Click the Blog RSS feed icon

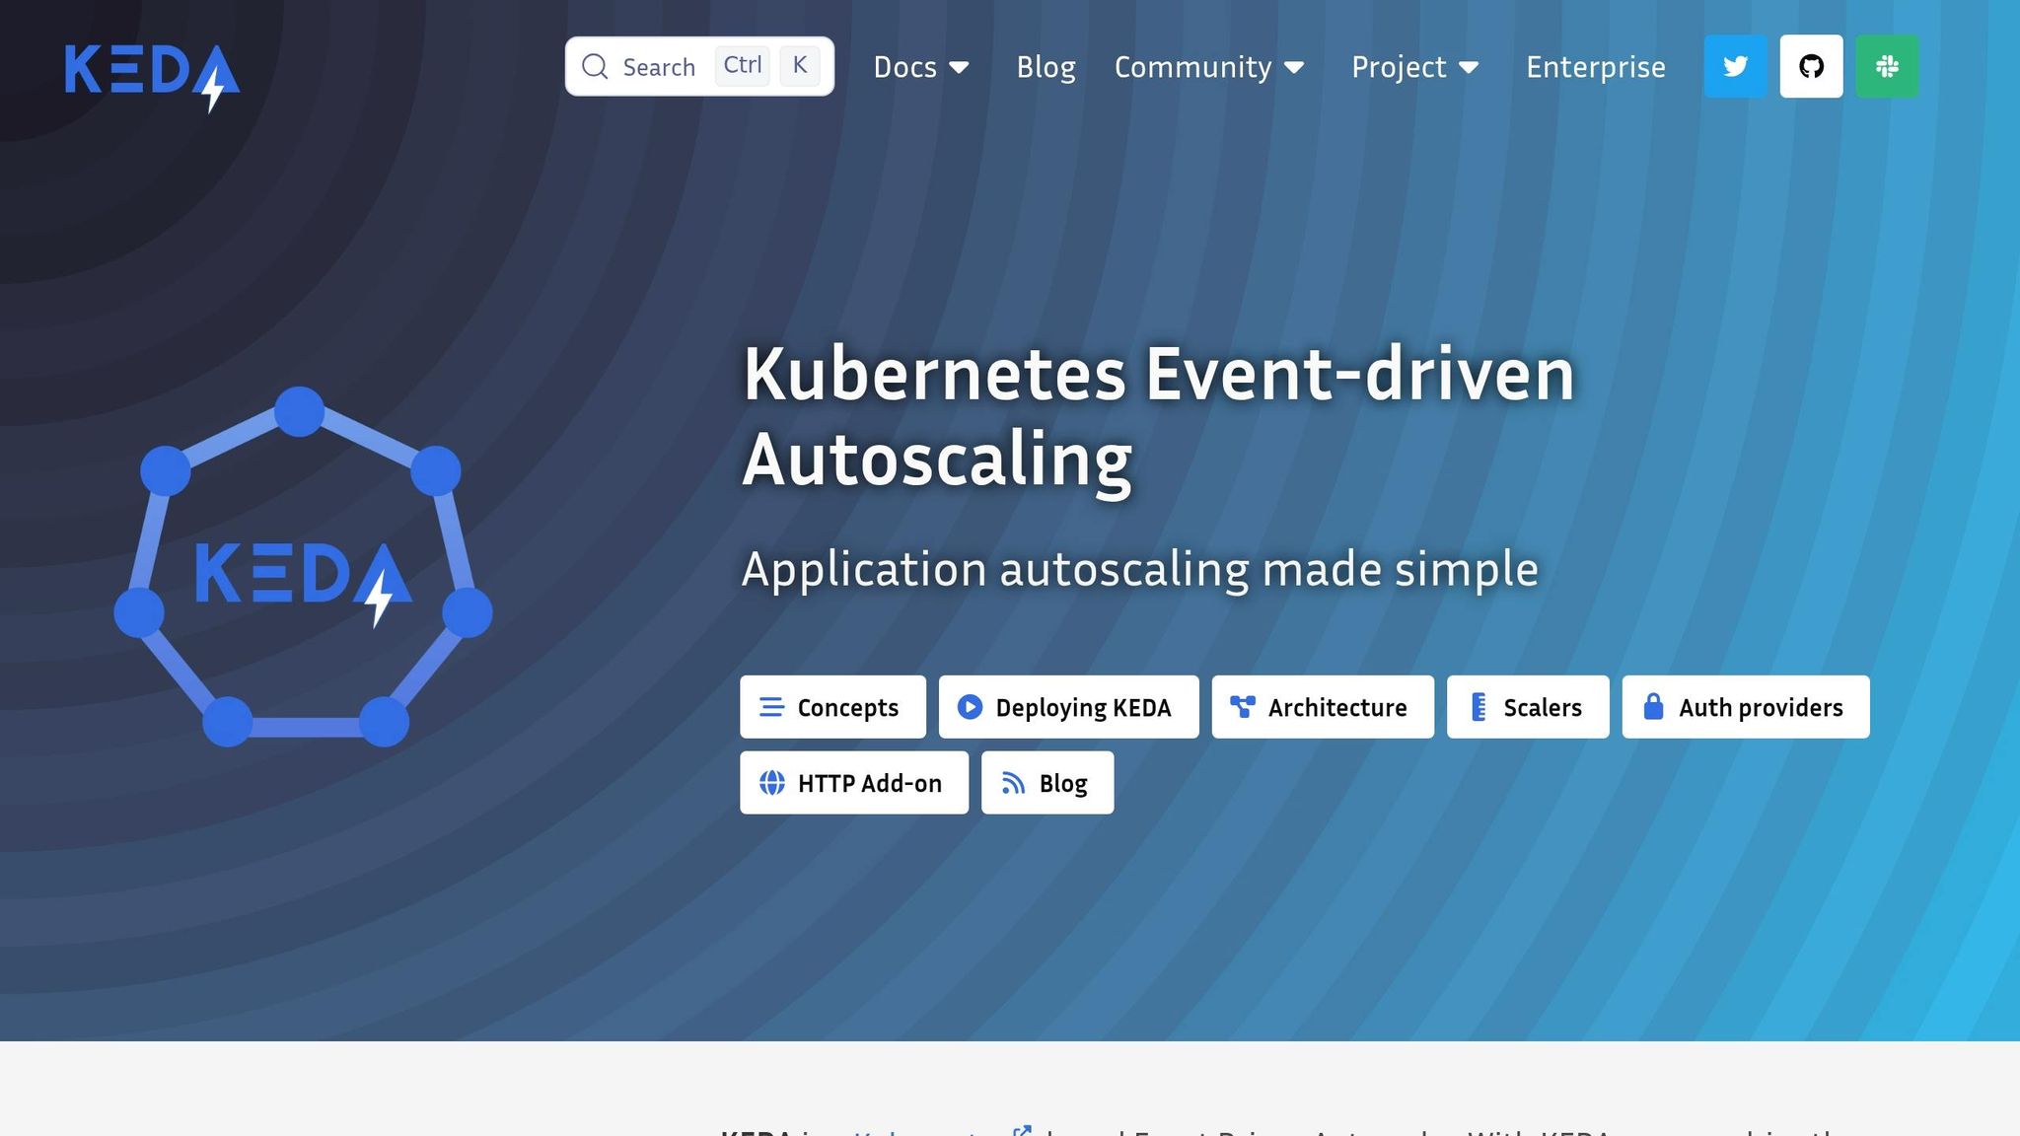[1013, 783]
